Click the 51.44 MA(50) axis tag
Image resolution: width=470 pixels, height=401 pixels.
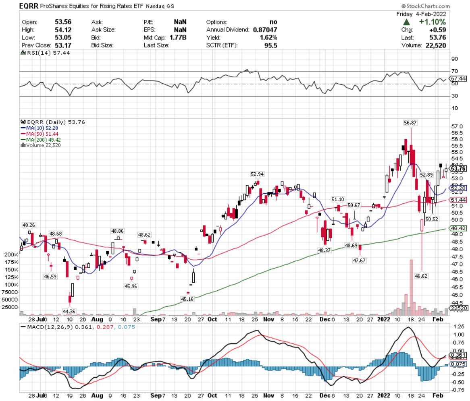[x=458, y=200]
